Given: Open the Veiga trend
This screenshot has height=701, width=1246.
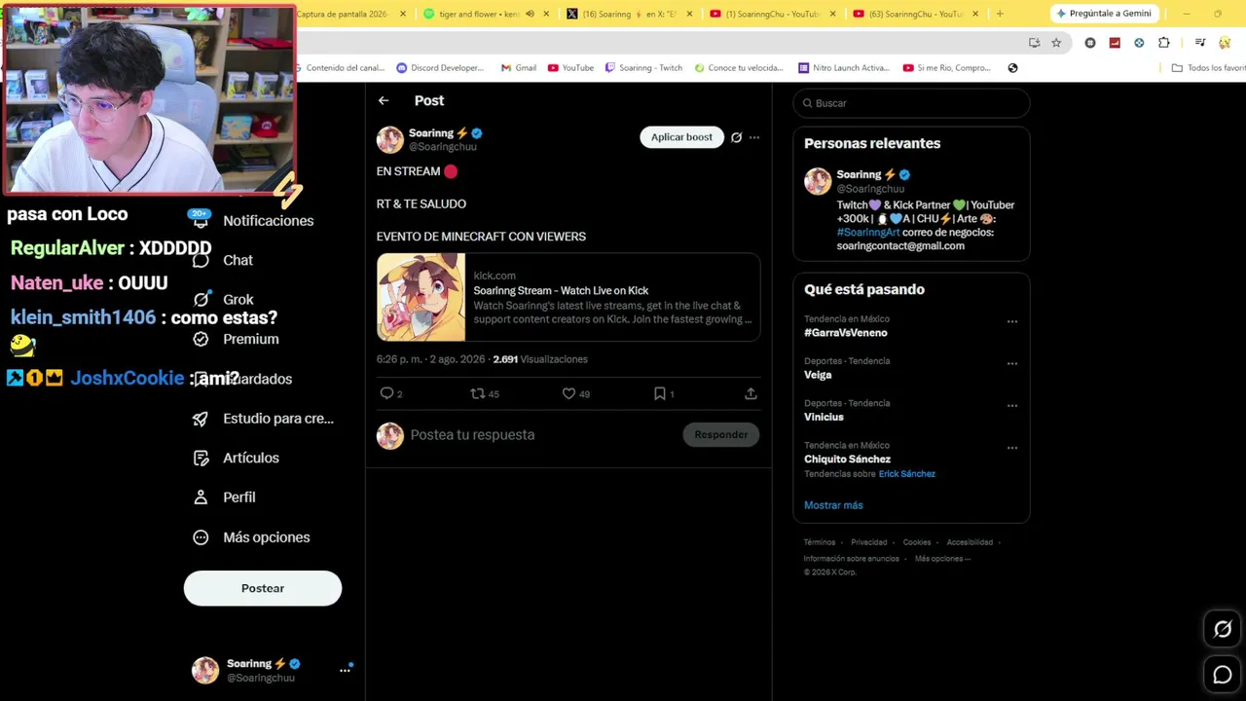Looking at the screenshot, I should click(818, 375).
